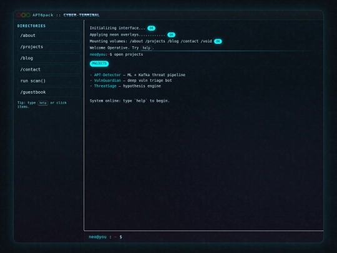
Task: Click the ThreatSage project link
Action: tap(105, 86)
